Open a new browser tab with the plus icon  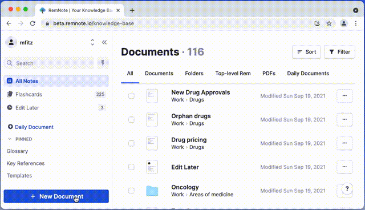132,10
